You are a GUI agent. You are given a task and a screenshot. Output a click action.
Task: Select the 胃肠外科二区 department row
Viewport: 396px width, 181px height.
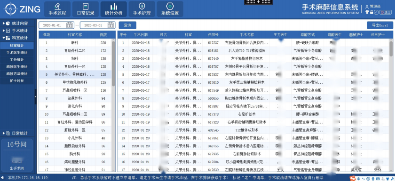click(x=75, y=51)
